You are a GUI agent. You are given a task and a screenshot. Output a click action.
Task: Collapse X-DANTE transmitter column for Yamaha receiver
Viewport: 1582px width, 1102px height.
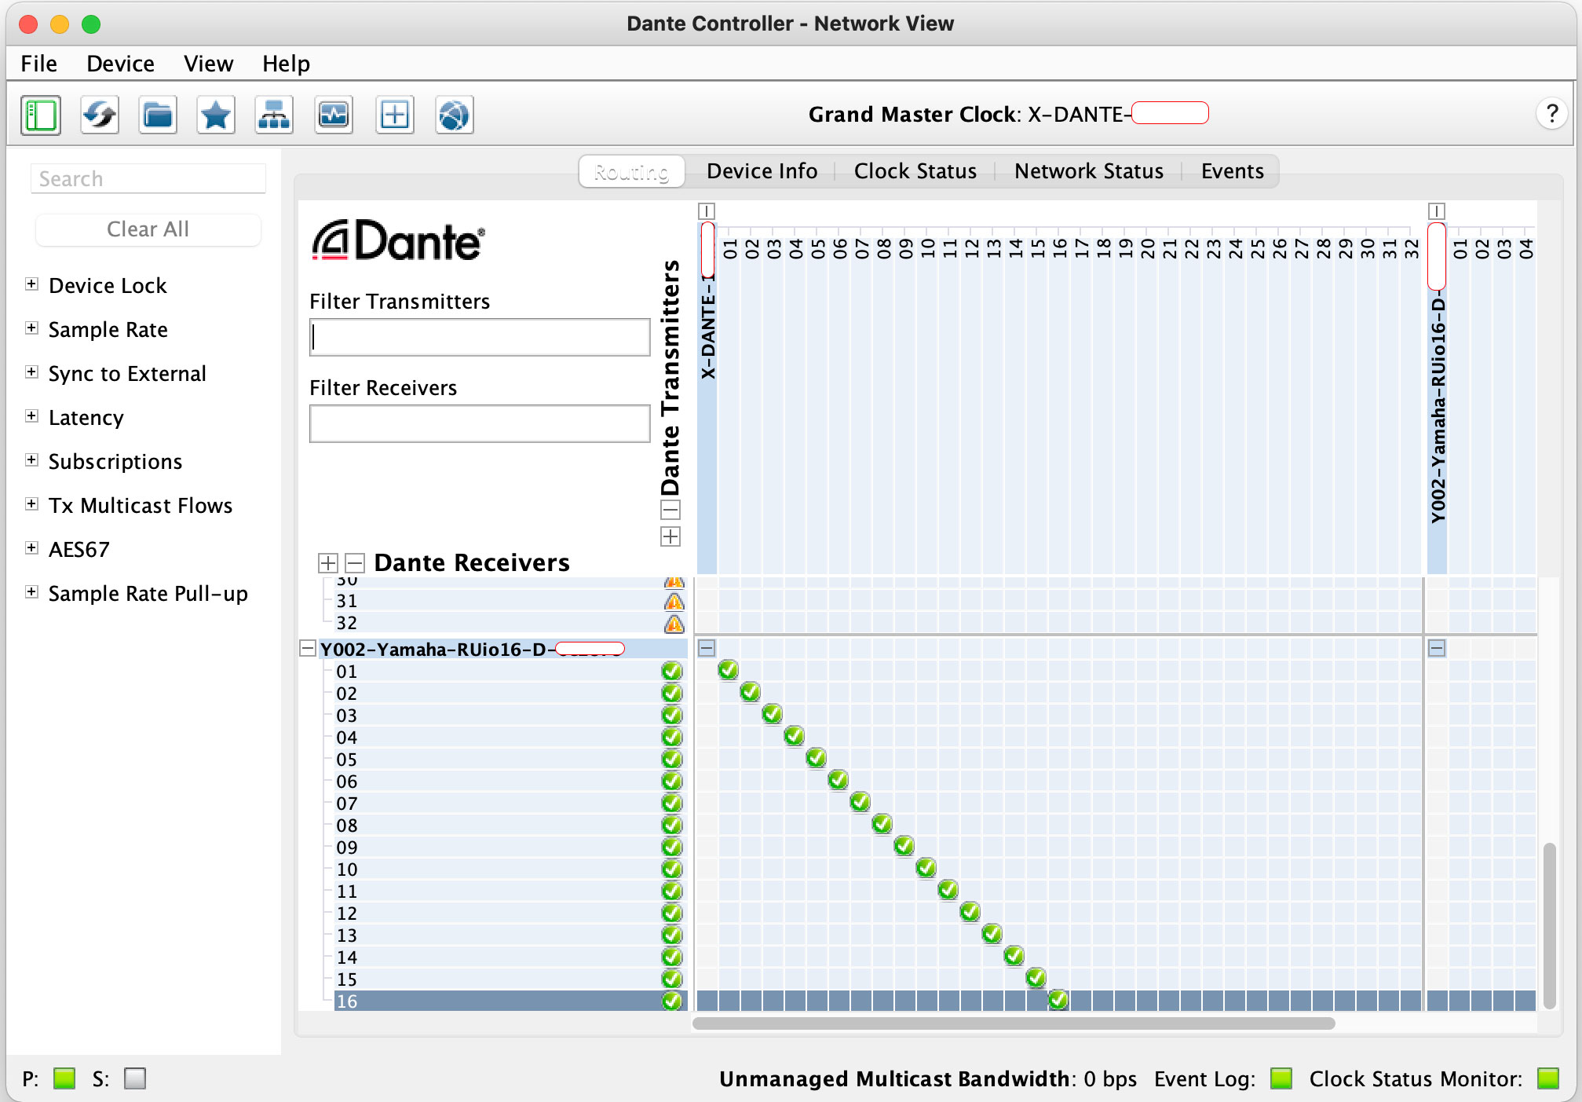tap(707, 648)
